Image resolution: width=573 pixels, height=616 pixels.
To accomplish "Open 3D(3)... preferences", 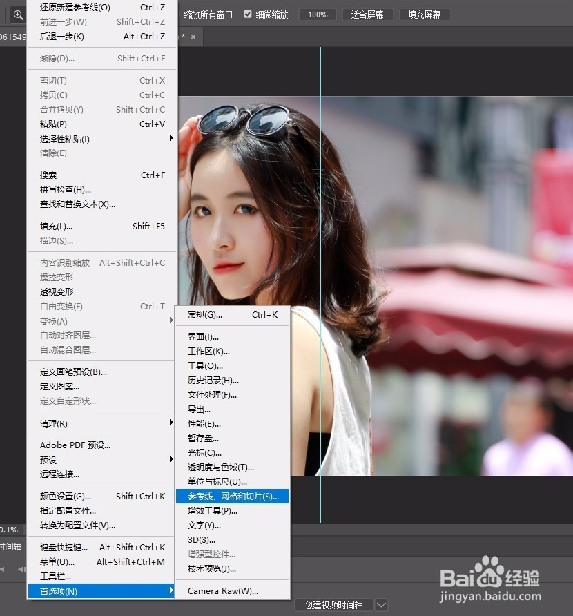I will (x=233, y=540).
